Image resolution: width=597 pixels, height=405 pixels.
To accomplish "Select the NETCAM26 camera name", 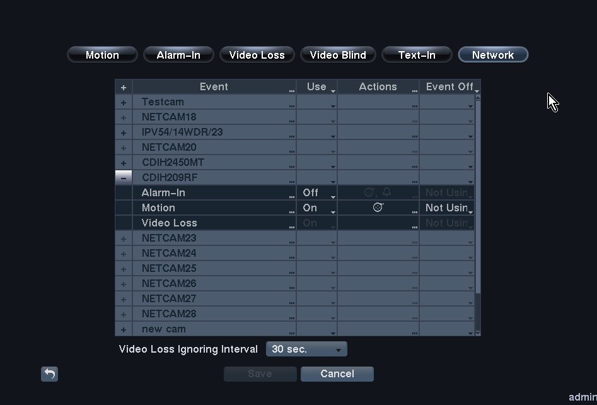I will pyautogui.click(x=169, y=283).
